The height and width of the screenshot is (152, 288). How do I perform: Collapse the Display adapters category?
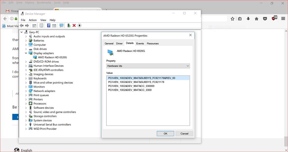coord(26,53)
